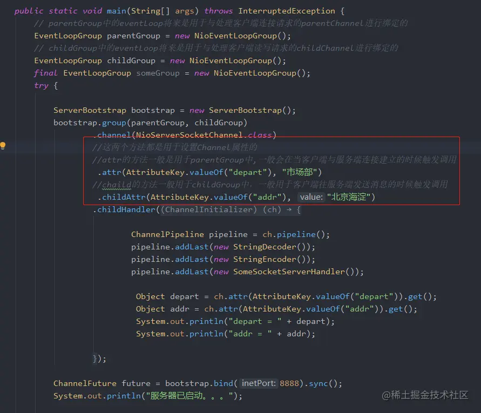
Task: Click 'main' method name
Action: pyautogui.click(x=117, y=11)
